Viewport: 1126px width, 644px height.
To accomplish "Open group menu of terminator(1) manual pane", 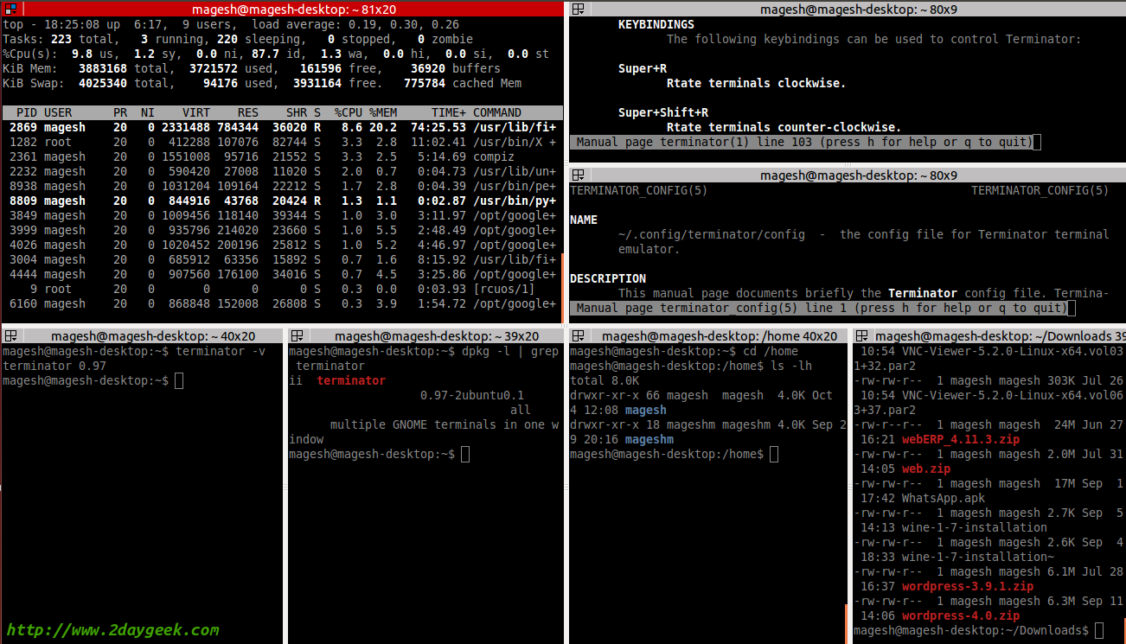I will (579, 10).
